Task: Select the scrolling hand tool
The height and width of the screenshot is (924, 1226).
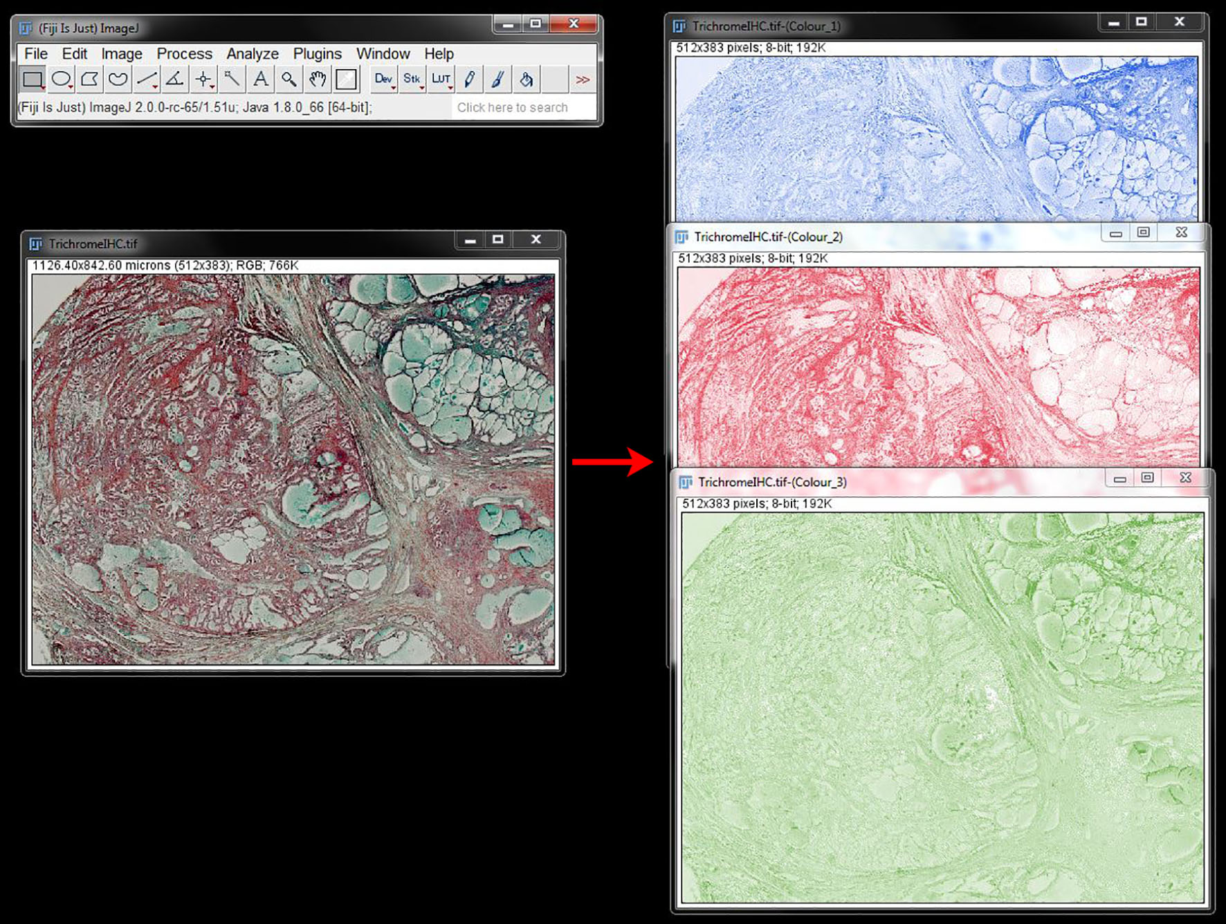Action: (x=317, y=79)
